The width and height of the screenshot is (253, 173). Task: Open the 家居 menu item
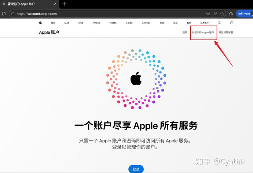(x=162, y=23)
